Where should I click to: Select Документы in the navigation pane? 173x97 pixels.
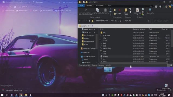(88, 29)
